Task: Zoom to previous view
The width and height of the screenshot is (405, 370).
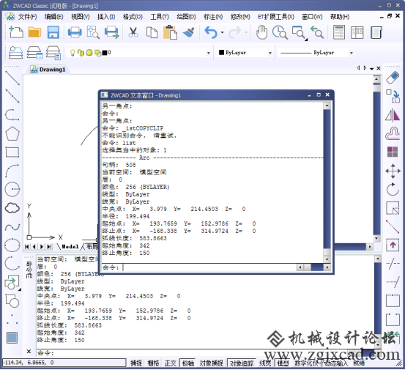Action: pos(317,32)
